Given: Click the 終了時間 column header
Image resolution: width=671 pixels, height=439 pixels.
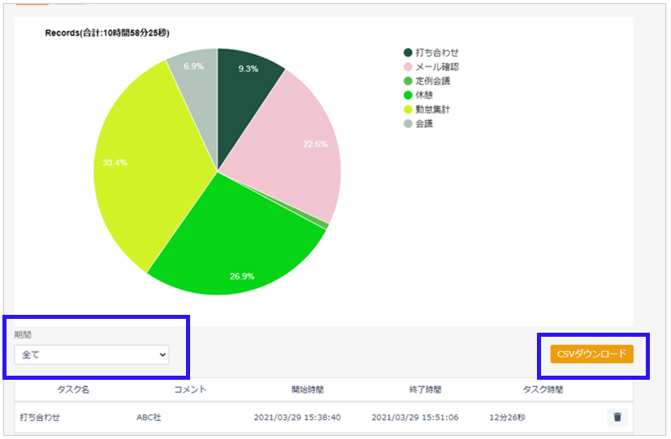Looking at the screenshot, I should pyautogui.click(x=425, y=390).
